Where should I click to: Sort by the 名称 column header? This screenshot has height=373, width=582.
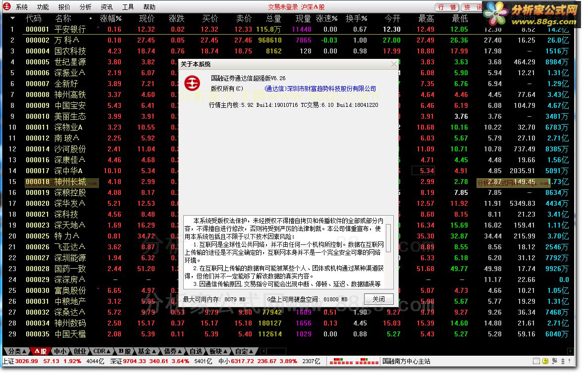click(63, 18)
